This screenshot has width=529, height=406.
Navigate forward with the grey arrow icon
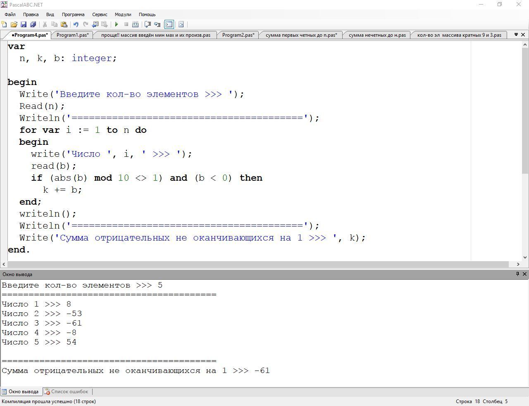pyautogui.click(x=105, y=24)
